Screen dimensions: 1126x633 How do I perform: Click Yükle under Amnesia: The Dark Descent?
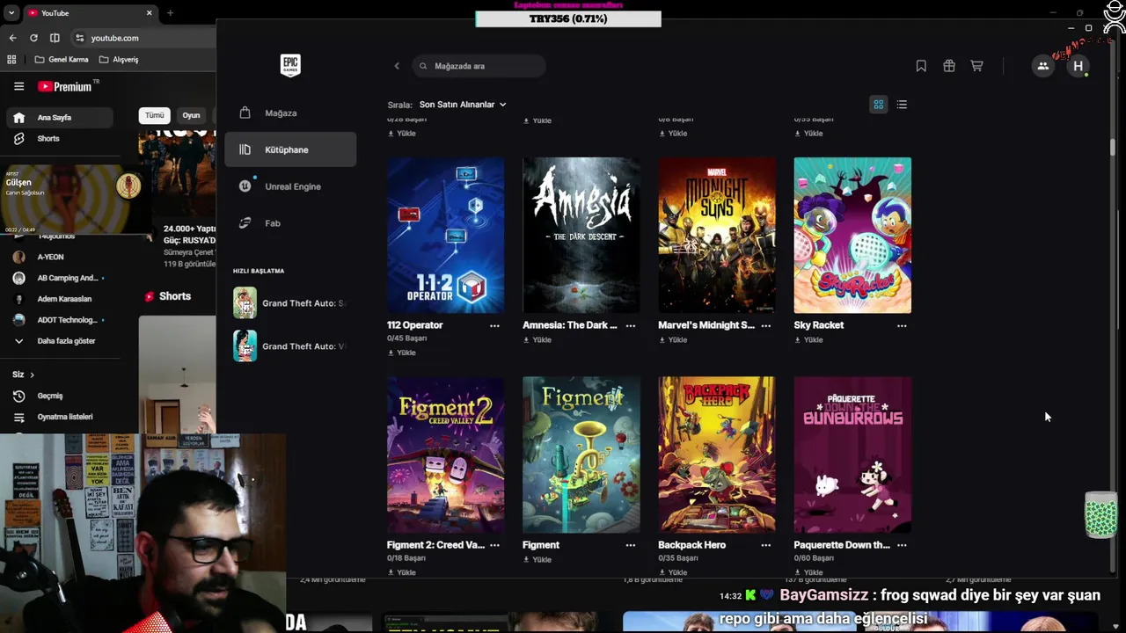click(537, 339)
